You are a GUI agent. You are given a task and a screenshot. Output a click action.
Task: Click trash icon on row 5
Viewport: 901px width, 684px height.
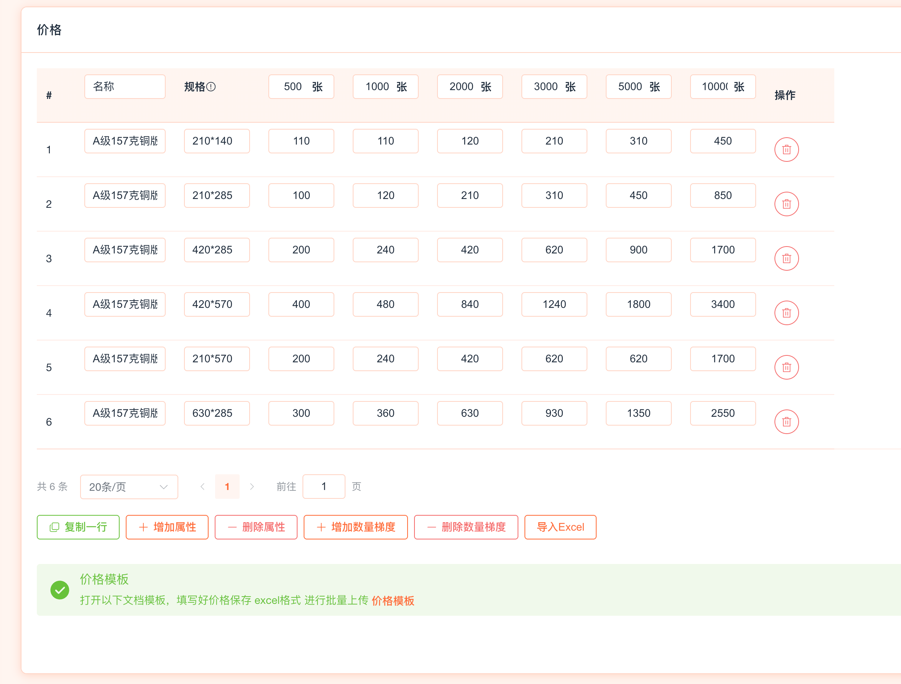786,367
